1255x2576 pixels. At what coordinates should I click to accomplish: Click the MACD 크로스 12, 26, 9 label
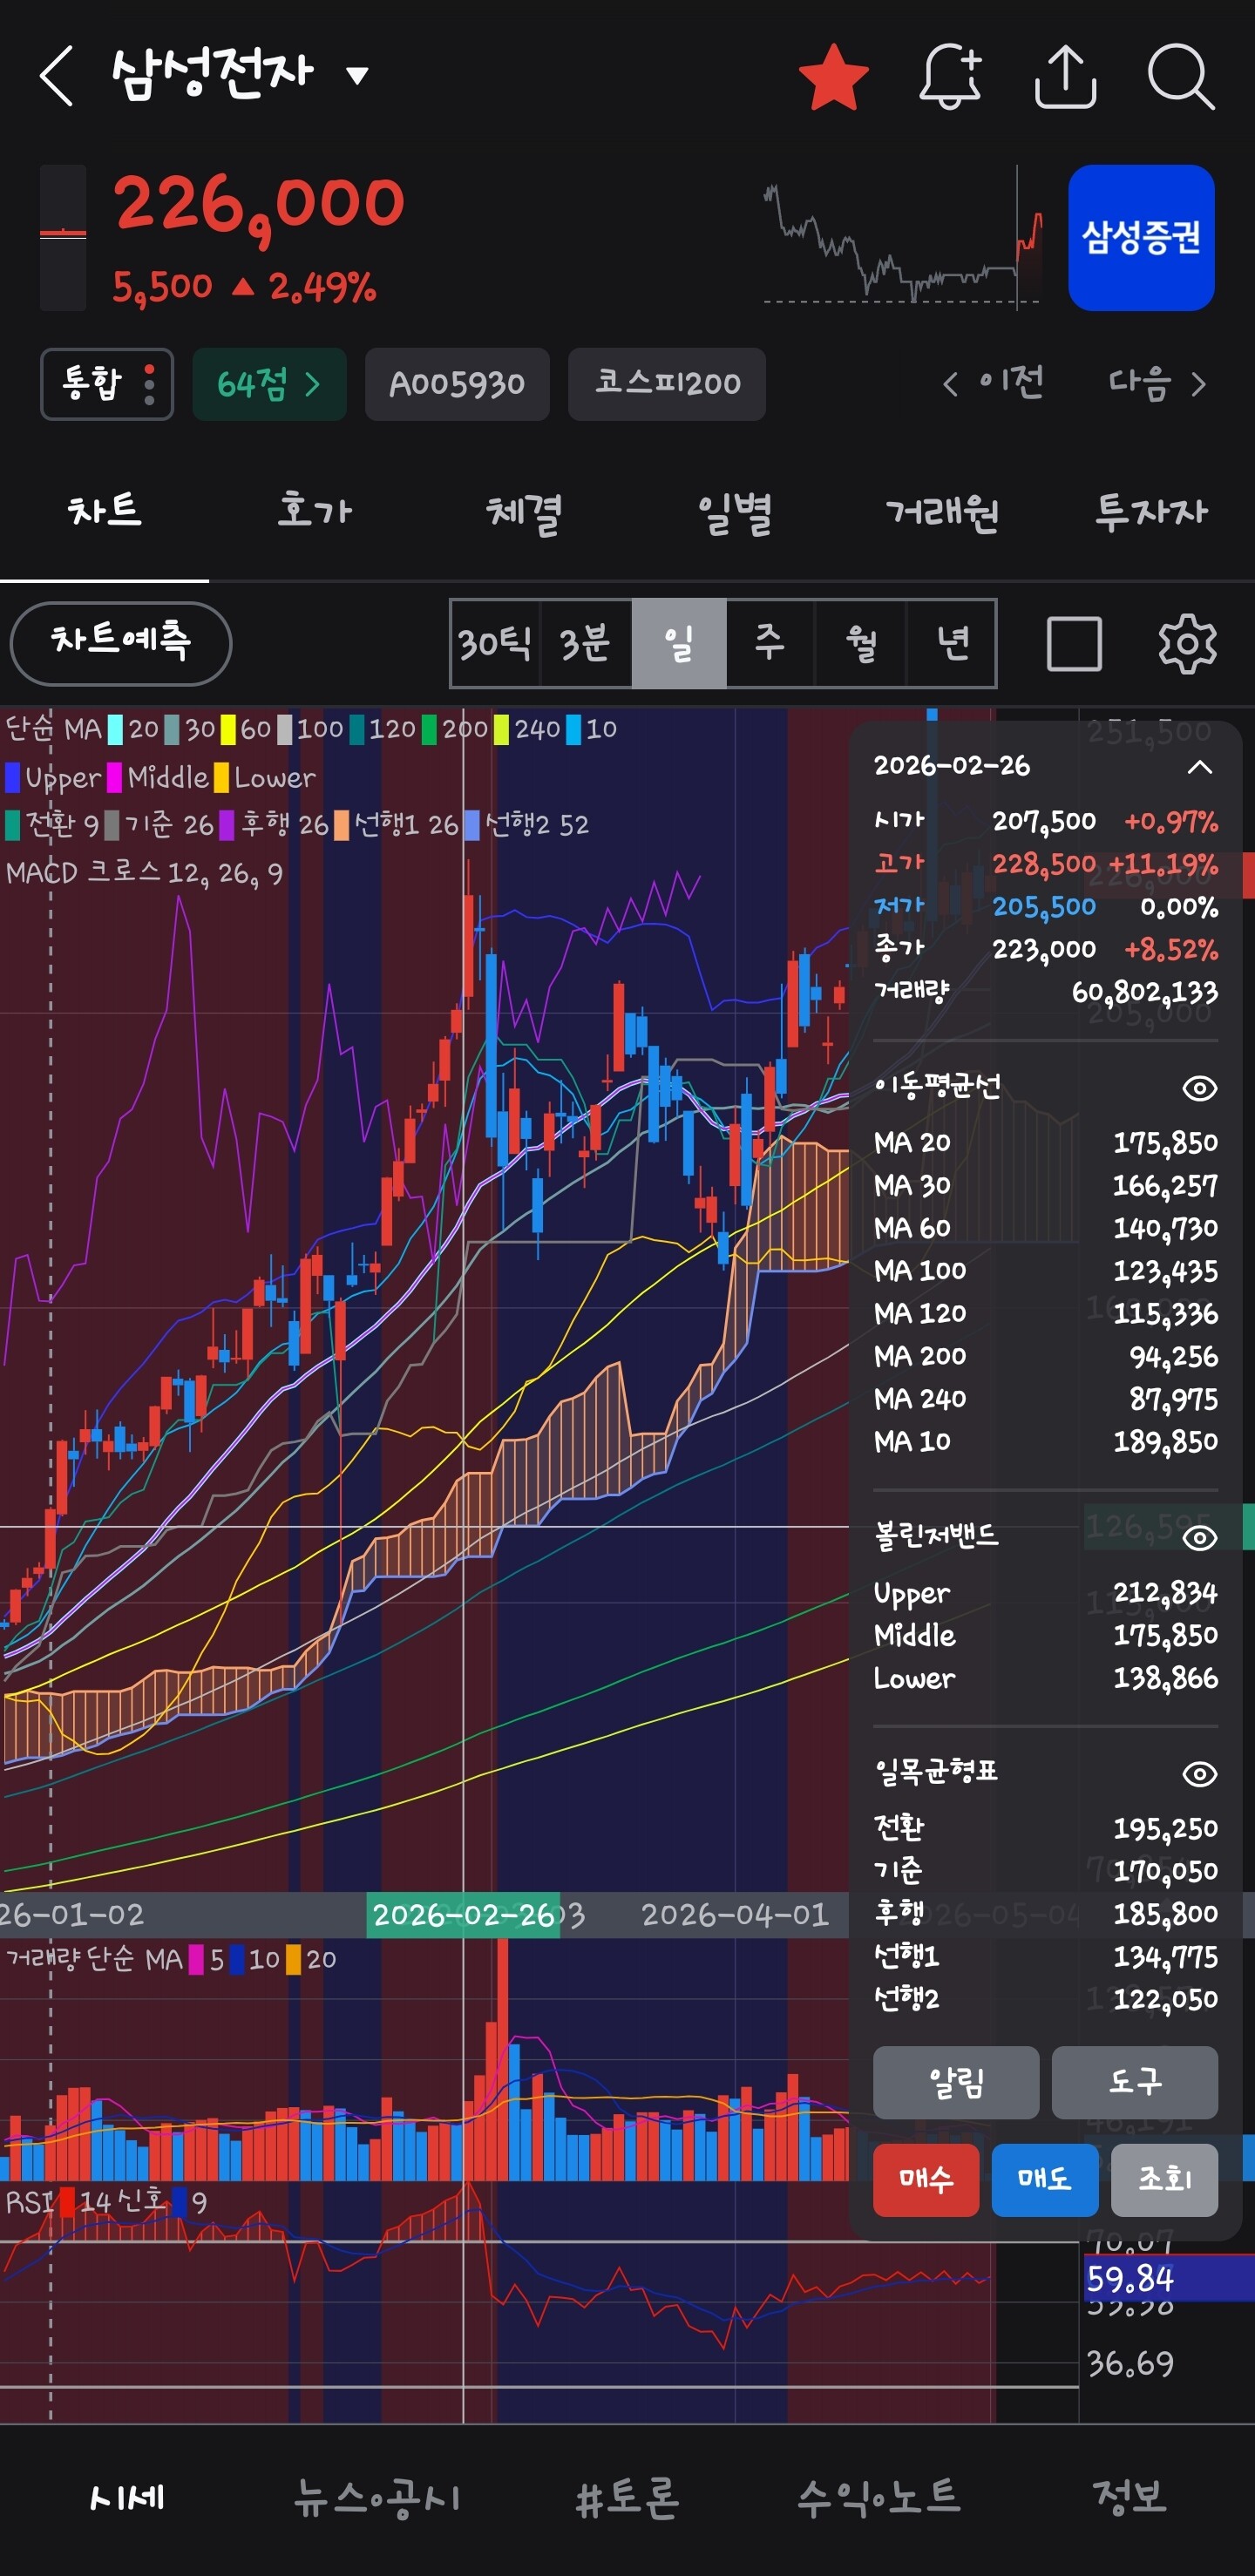[x=144, y=873]
